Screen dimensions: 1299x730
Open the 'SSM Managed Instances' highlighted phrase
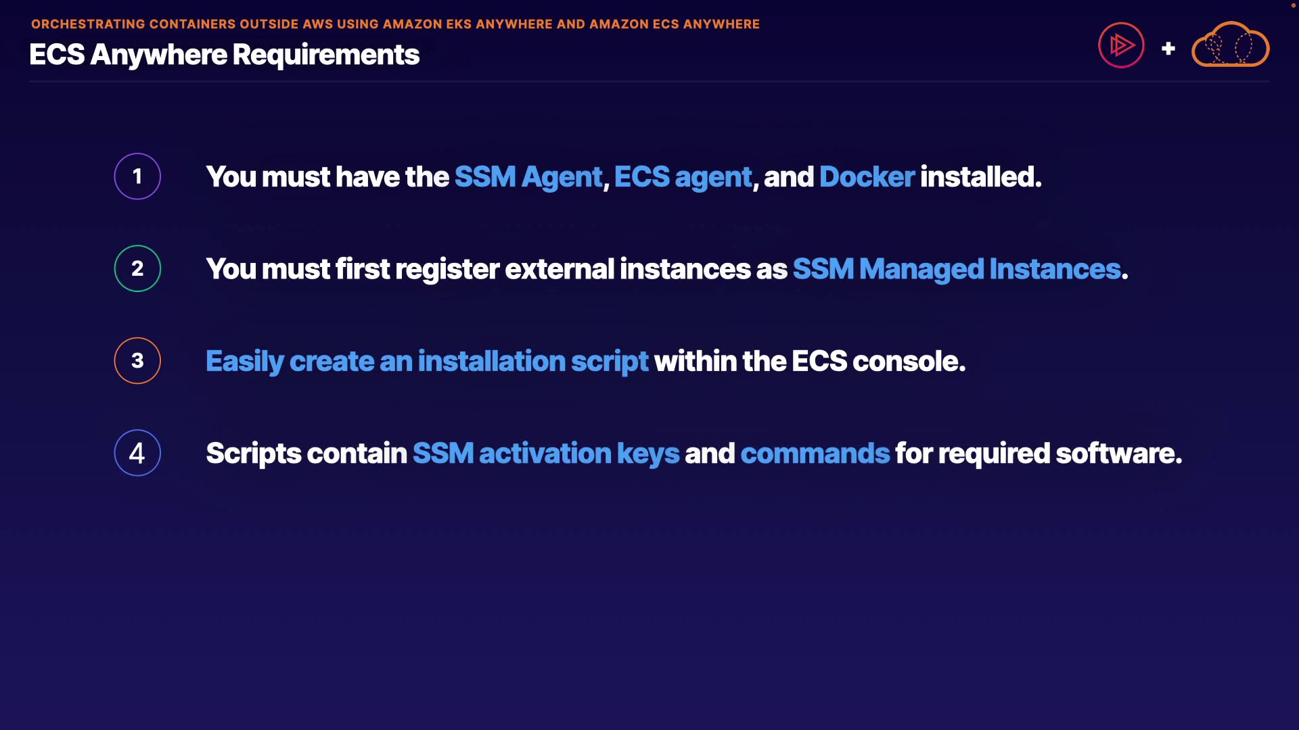[957, 269]
